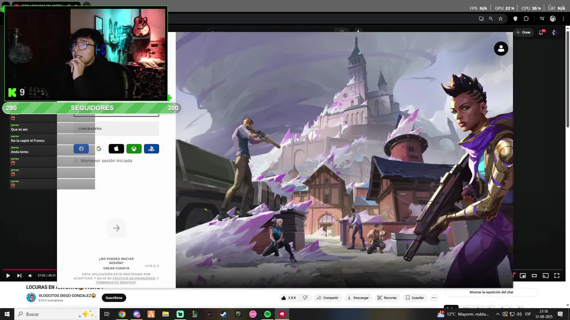570x320 pixels.
Task: Open the Chrome profile avatar
Action: point(553,19)
